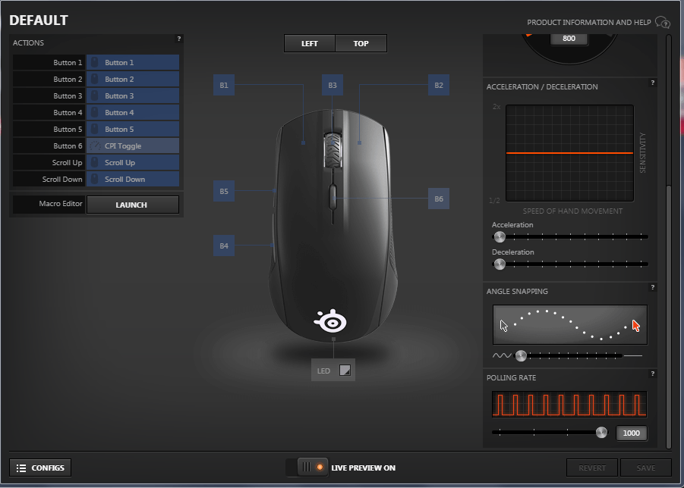Click the 'Button 6' row label
684x488 pixels.
68,145
